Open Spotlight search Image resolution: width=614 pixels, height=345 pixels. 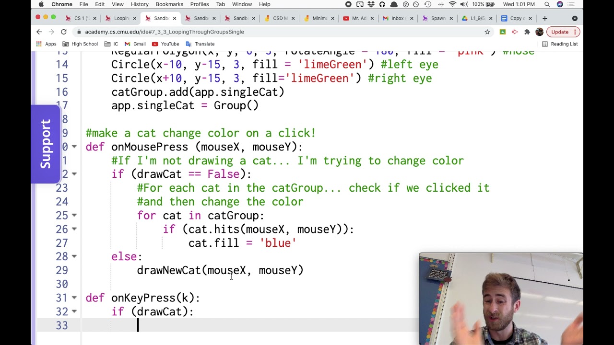click(x=547, y=4)
